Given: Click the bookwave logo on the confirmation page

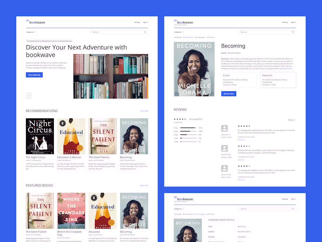Looking at the screenshot, I should [x=184, y=199].
